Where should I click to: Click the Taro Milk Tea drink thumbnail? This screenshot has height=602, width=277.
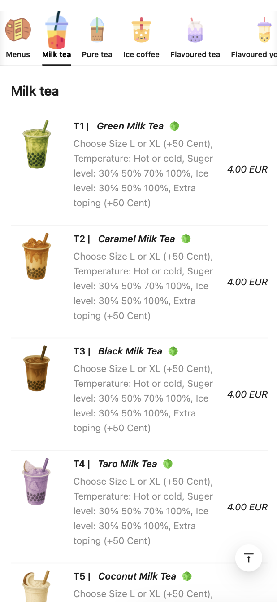coord(36,482)
